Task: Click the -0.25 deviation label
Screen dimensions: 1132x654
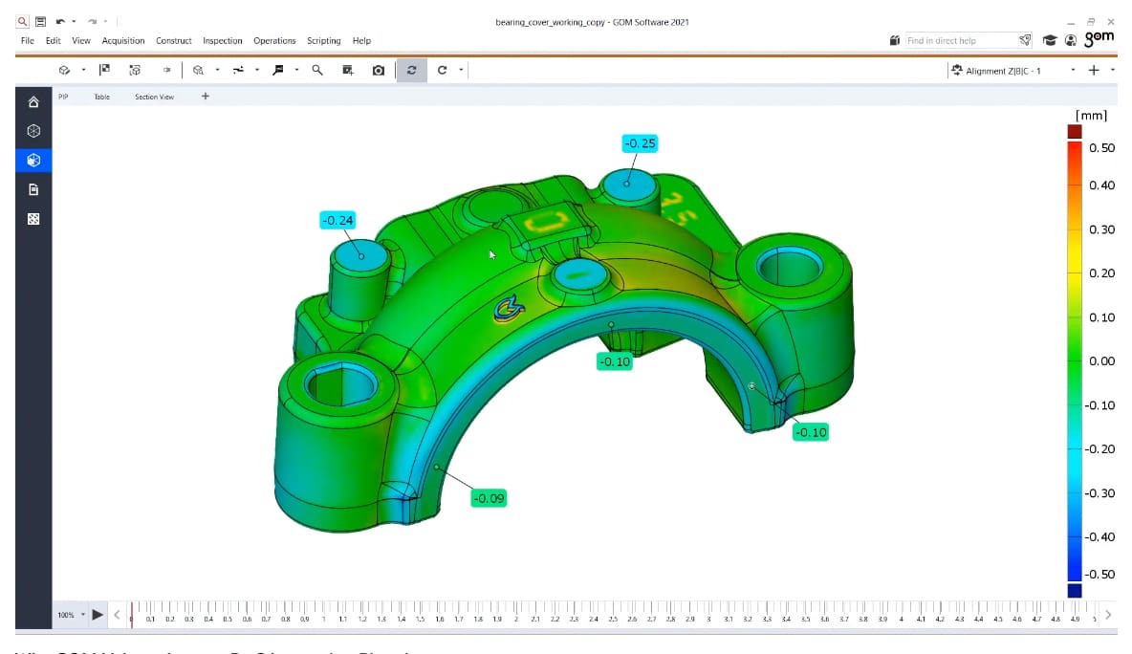Action: coord(640,143)
